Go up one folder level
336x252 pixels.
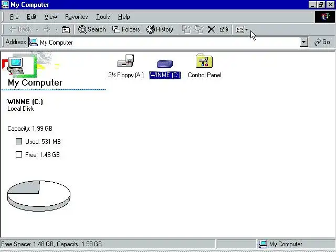tap(66, 29)
